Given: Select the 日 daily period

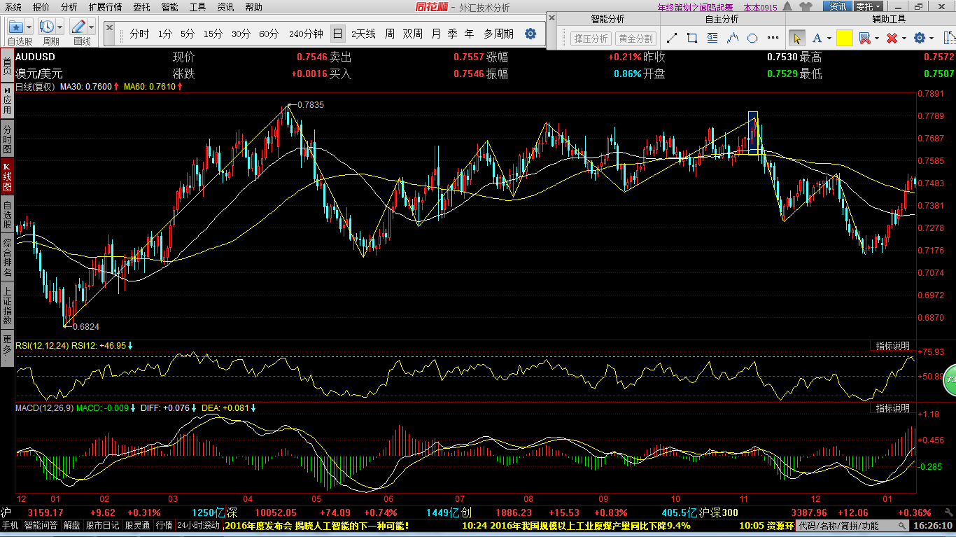Looking at the screenshot, I should click(337, 34).
